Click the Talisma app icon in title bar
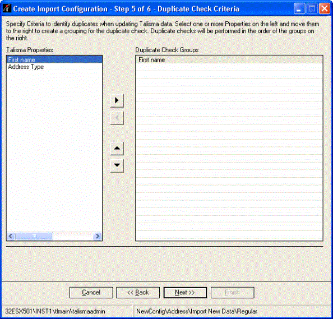Viewport: 333px width, 319px height. [x=7, y=9]
